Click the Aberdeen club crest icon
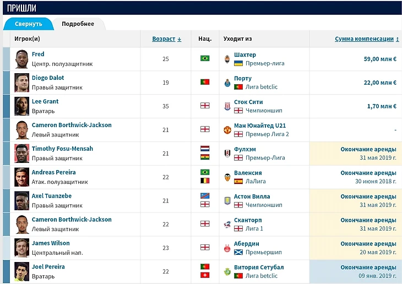The image size is (402, 284). coord(227,248)
